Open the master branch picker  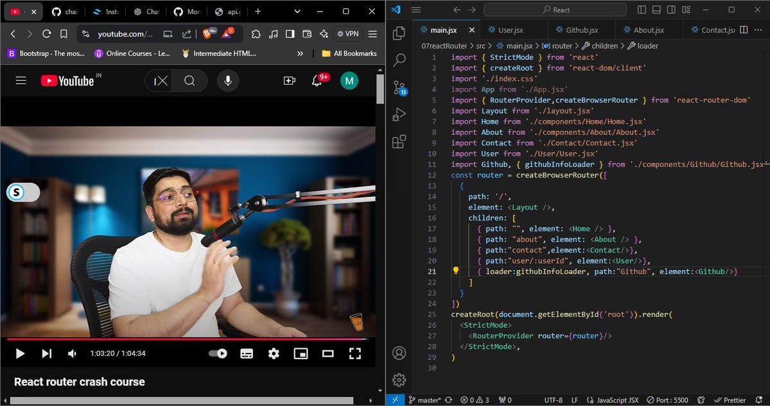pyautogui.click(x=424, y=400)
